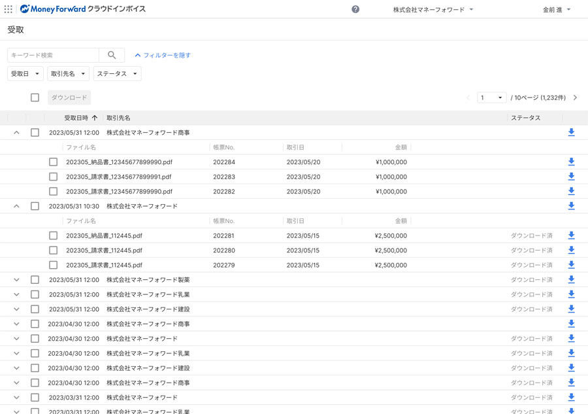Open the ステータス filter dropdown
This screenshot has width=588, height=414.
118,73
